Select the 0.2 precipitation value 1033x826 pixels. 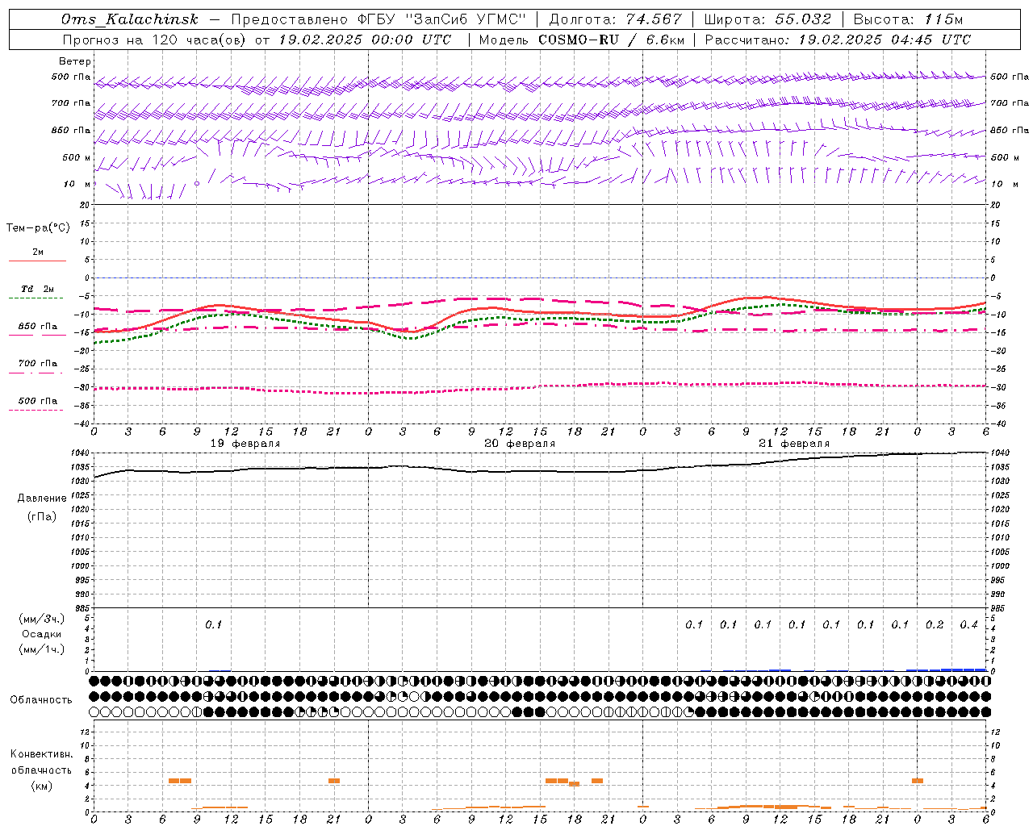click(x=935, y=624)
